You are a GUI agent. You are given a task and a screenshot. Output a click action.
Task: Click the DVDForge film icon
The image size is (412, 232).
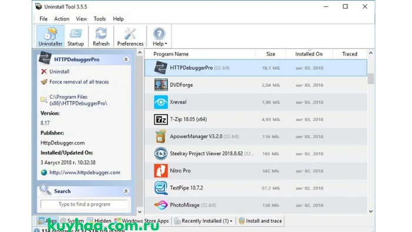[161, 85]
